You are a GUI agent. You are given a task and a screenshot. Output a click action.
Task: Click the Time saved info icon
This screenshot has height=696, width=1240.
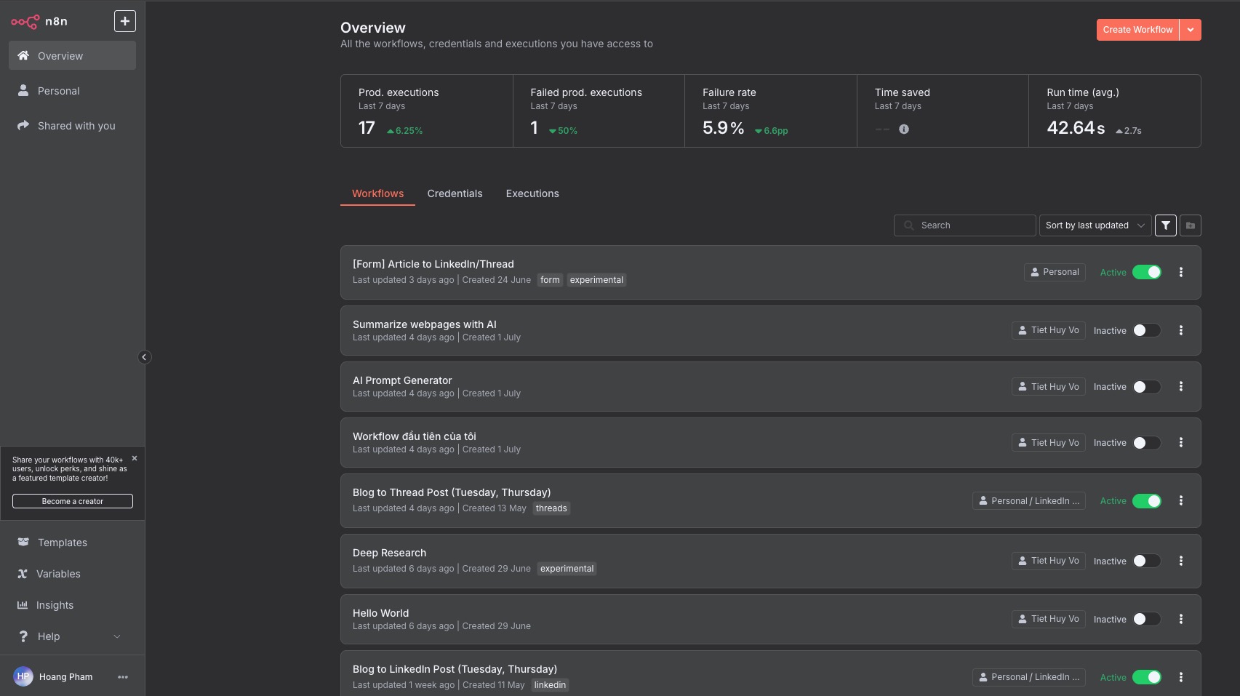904,129
